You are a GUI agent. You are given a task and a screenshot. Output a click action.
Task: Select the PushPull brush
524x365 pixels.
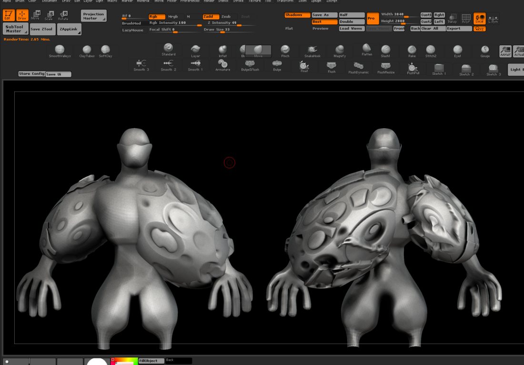pyautogui.click(x=413, y=69)
